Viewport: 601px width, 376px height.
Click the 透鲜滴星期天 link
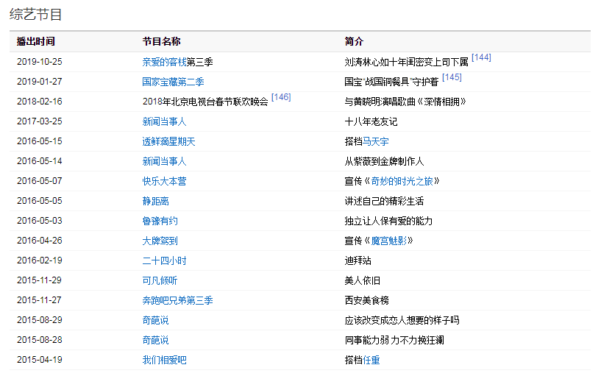(168, 141)
